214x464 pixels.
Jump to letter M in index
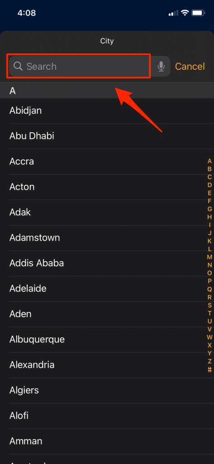click(x=209, y=257)
